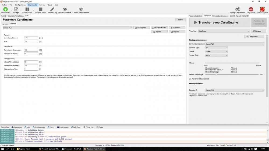Open Document - WordPad taskbar item
This screenshot has width=269, height=151.
tap(71, 149)
